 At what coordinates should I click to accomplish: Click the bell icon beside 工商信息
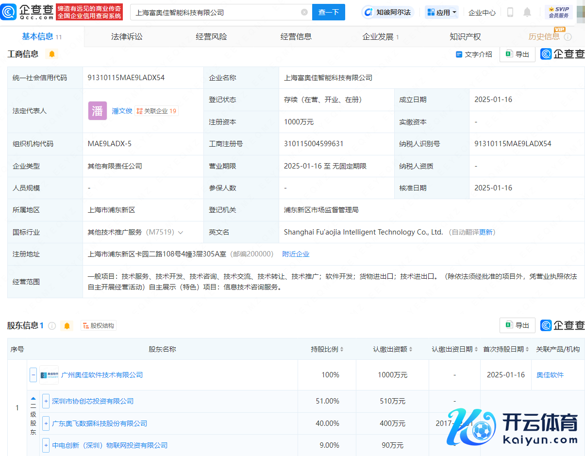[52, 54]
